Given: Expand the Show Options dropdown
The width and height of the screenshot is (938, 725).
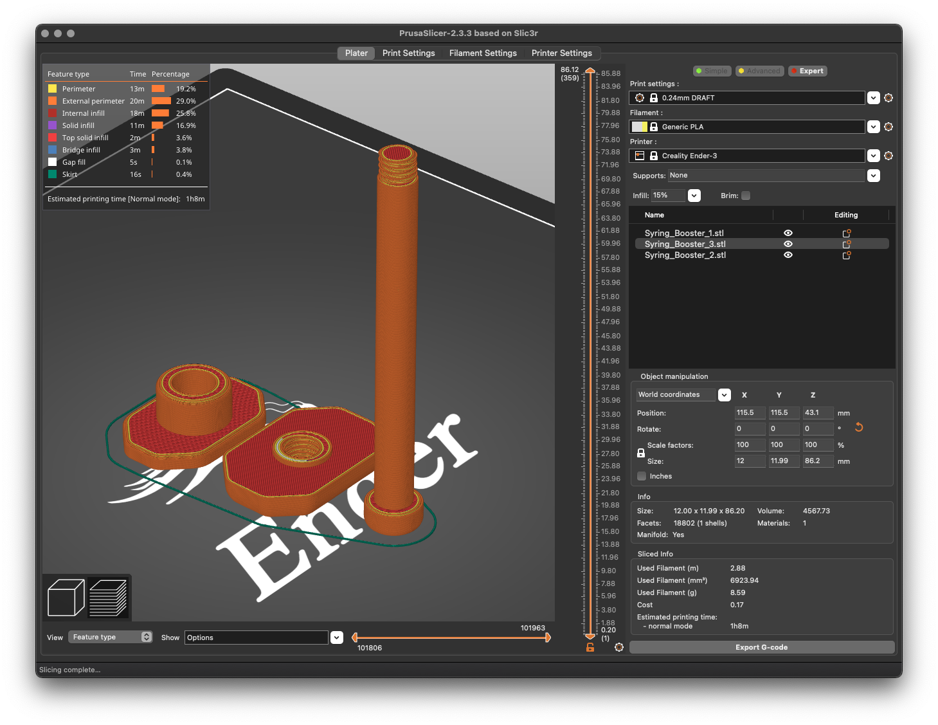Looking at the screenshot, I should 337,638.
